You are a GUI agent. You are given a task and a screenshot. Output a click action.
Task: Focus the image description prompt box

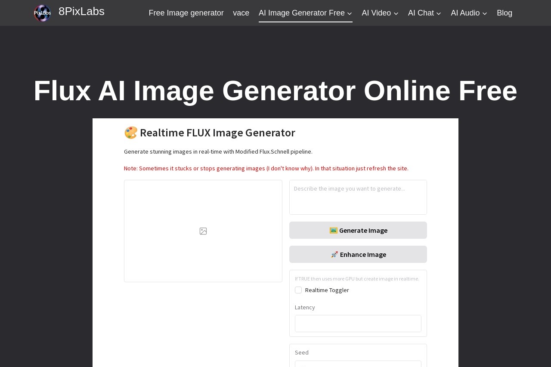[358, 197]
